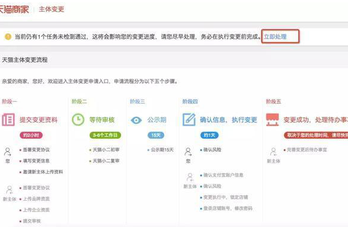Click the 阶段三 label
This screenshot has width=348, height=227.
(137, 101)
